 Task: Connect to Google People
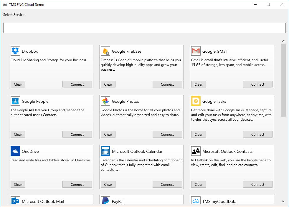click(x=77, y=135)
